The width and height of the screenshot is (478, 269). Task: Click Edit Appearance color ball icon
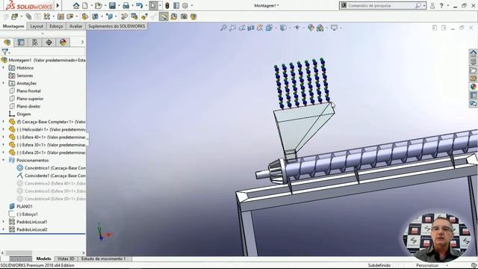[311, 28]
